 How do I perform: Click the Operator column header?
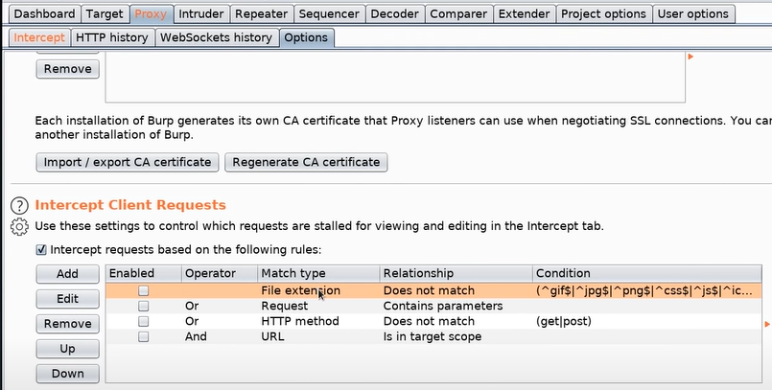click(x=219, y=273)
